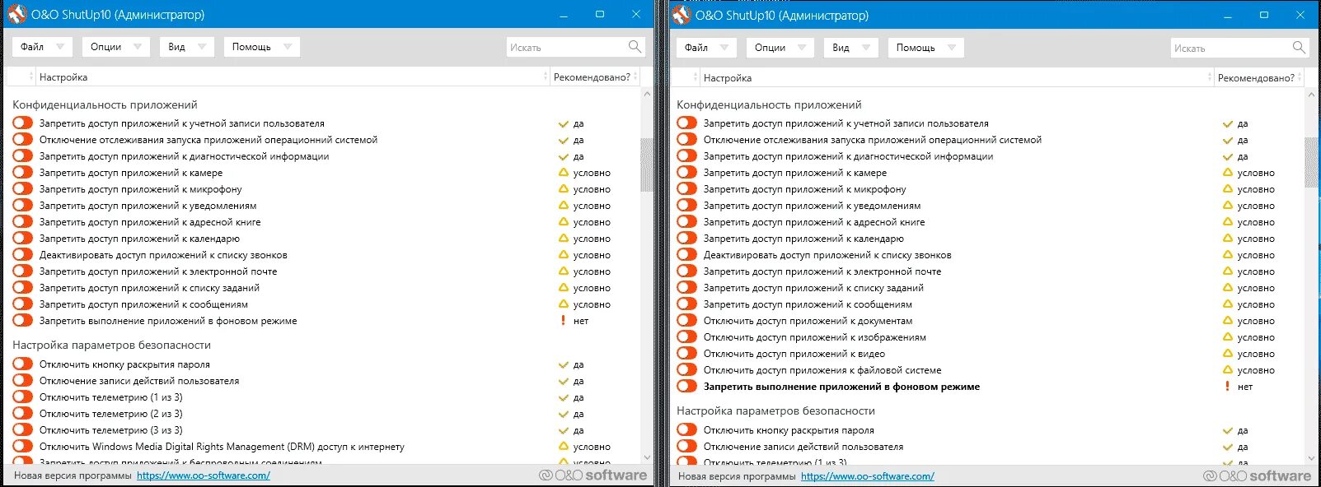Toggle 'Запретить доступ приложений к микрофону' in left window

click(x=22, y=189)
